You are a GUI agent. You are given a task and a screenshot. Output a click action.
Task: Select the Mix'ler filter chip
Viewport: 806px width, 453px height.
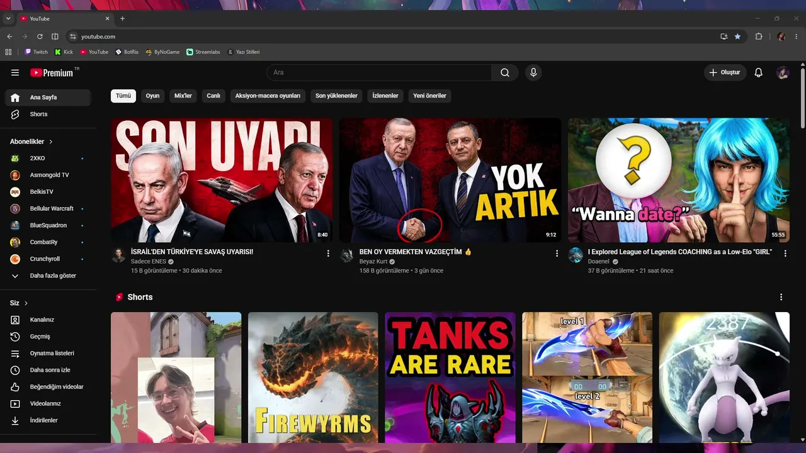click(x=183, y=96)
